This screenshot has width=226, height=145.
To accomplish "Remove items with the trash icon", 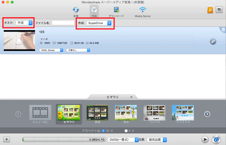I will [x=223, y=29].
